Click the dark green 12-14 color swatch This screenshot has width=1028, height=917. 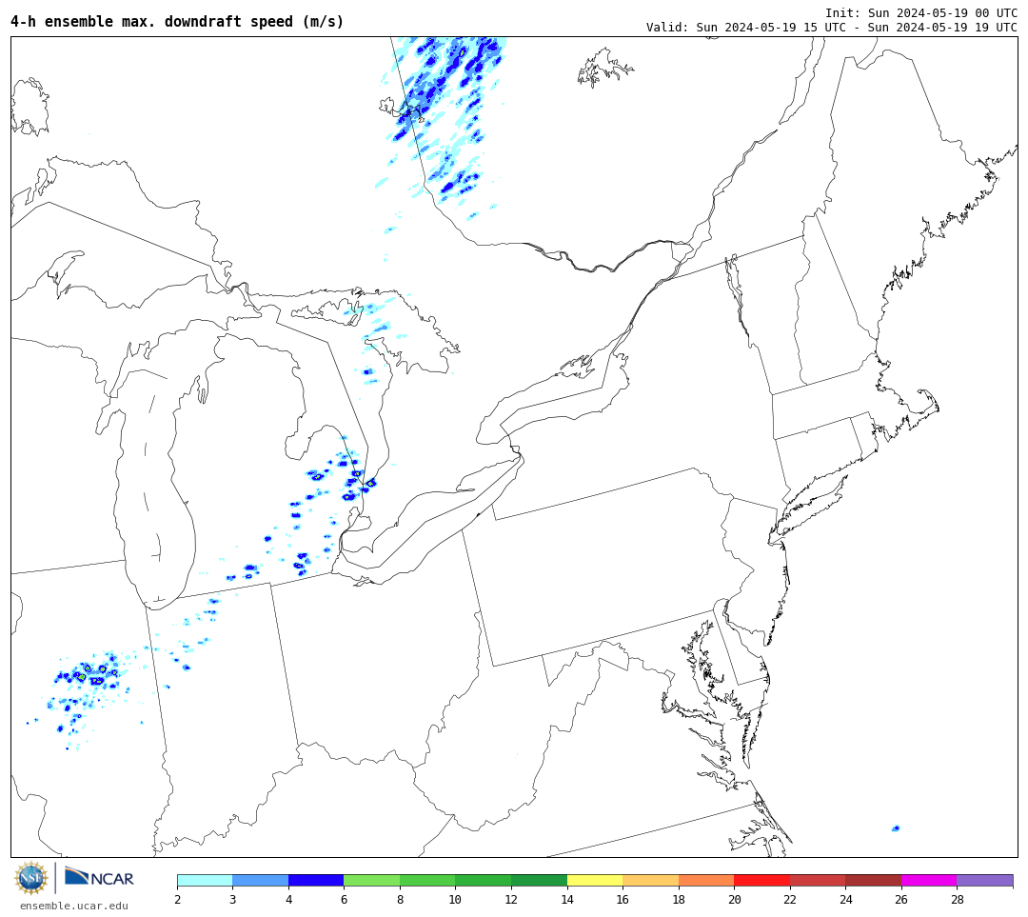click(x=540, y=880)
